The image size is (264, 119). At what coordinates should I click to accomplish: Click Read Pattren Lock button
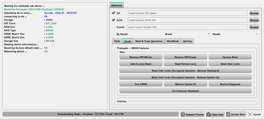185,64
